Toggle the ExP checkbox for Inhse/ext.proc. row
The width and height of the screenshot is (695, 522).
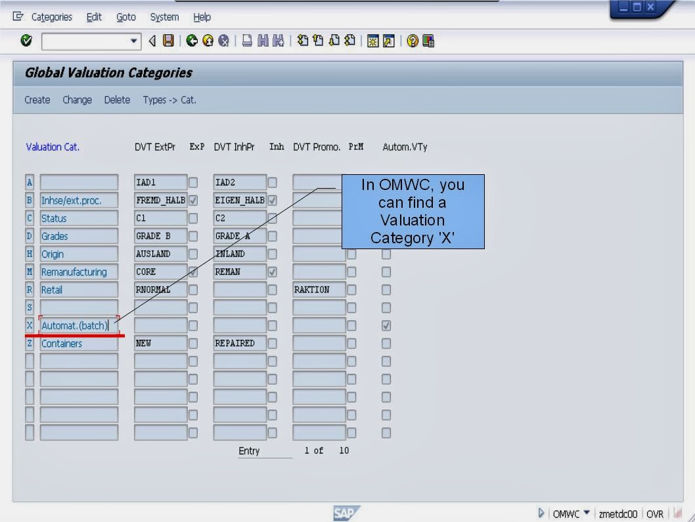(192, 200)
